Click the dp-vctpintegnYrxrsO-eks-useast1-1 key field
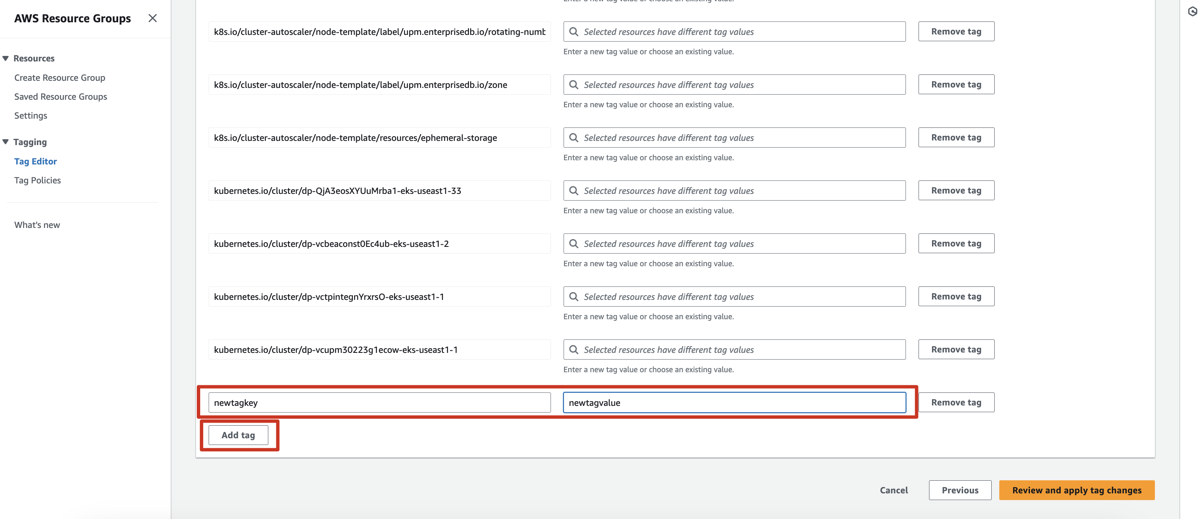1202x519 pixels. (x=379, y=297)
